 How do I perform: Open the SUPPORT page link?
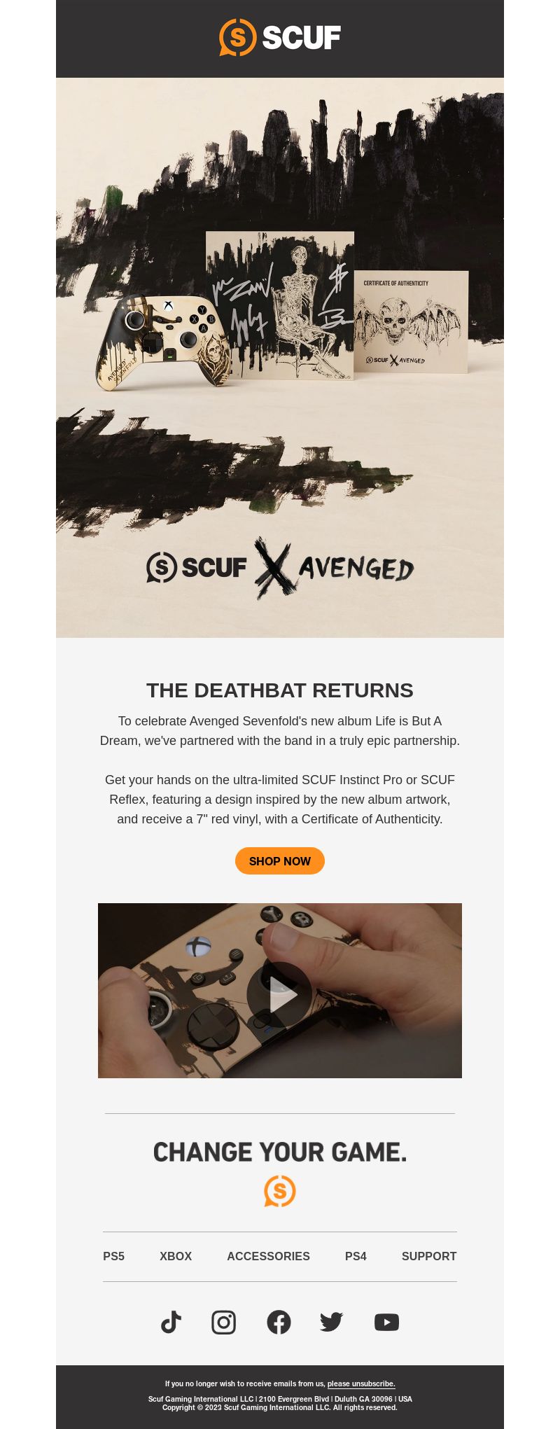[x=429, y=1257]
